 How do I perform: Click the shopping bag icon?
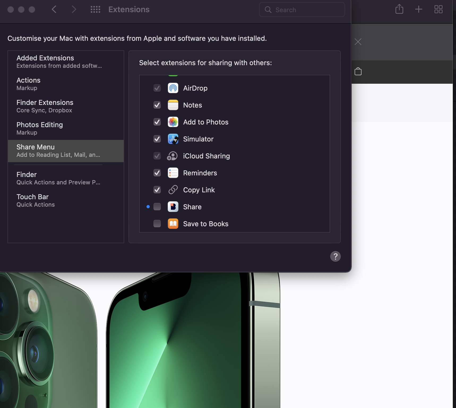(x=358, y=72)
